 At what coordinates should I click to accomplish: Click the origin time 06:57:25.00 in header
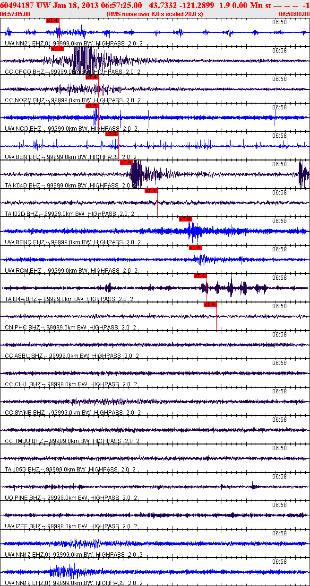[x=121, y=5]
